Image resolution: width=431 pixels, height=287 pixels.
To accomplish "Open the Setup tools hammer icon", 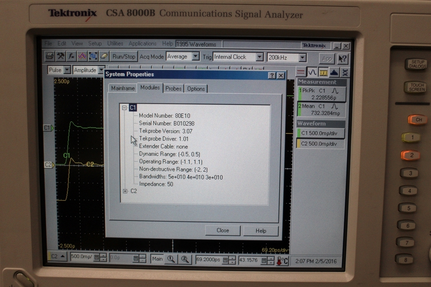I will click(61, 56).
